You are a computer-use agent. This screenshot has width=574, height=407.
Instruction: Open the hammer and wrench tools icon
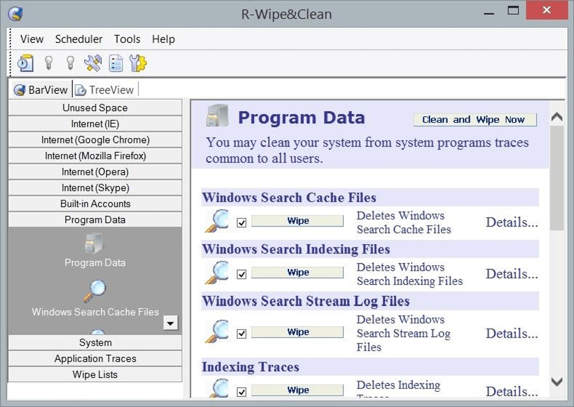pyautogui.click(x=92, y=63)
